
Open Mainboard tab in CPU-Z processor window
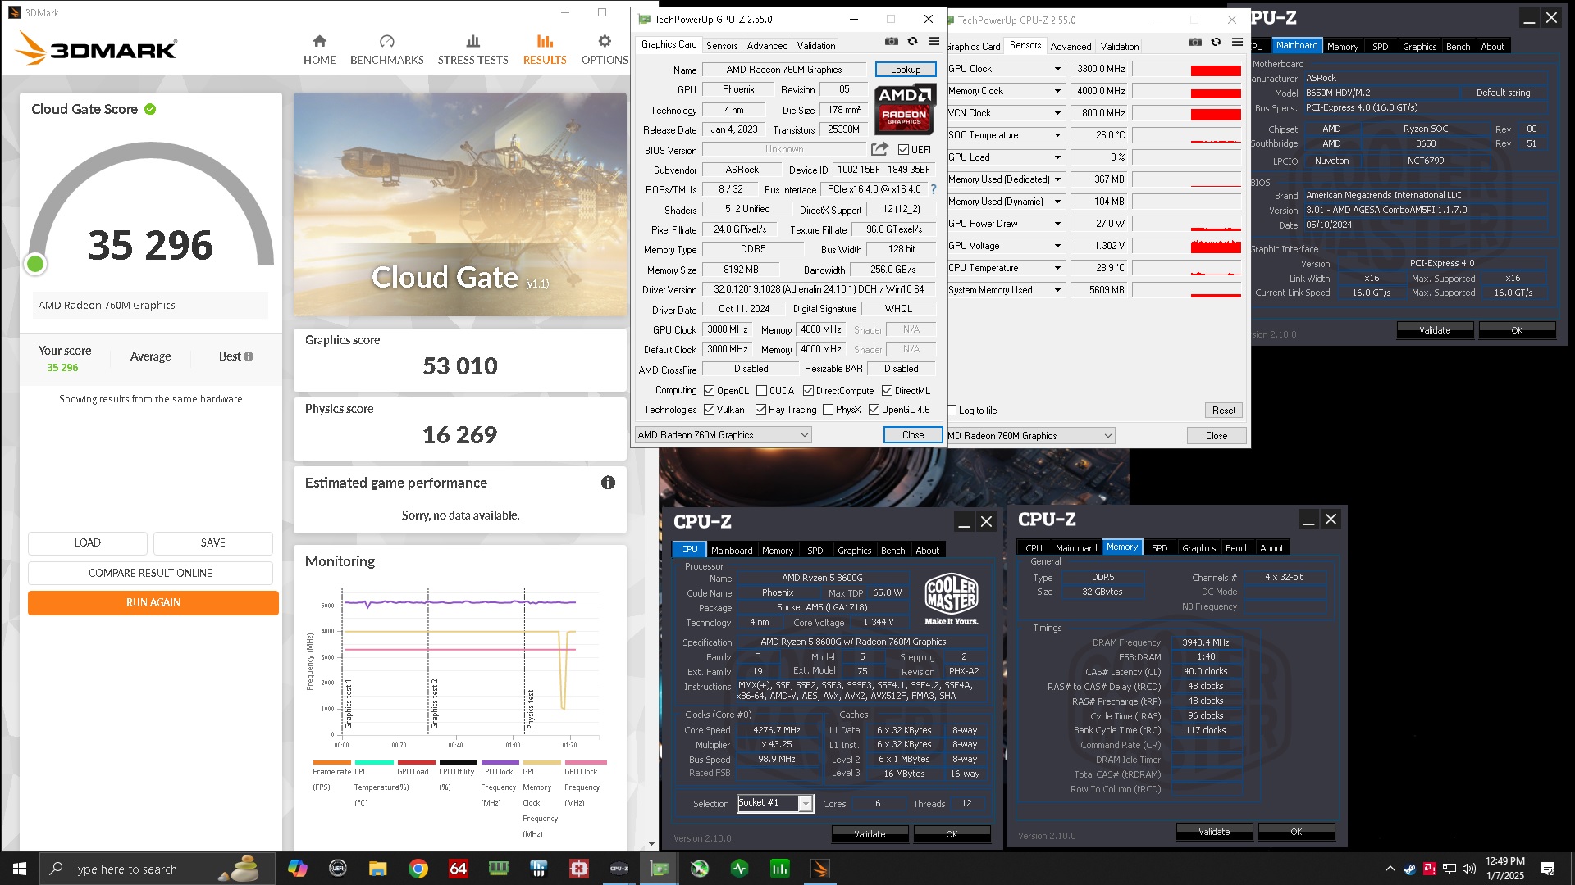(732, 551)
